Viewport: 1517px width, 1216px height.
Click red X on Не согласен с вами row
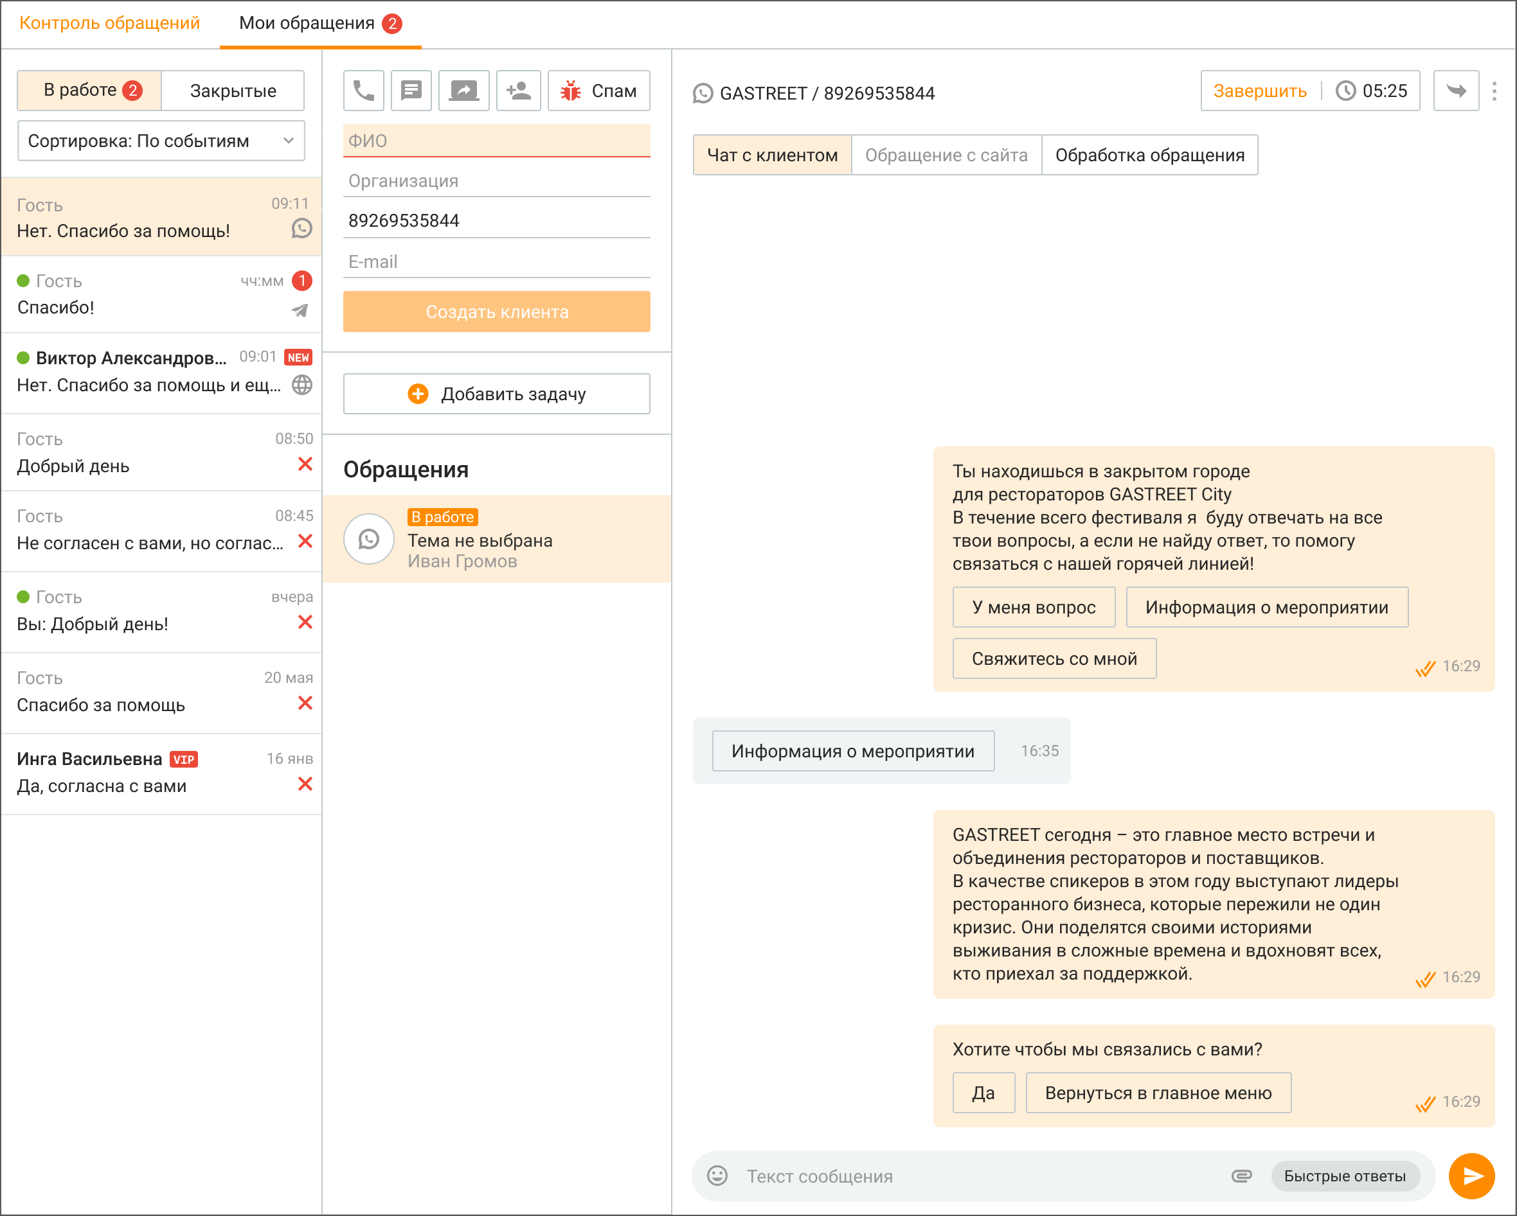point(305,542)
